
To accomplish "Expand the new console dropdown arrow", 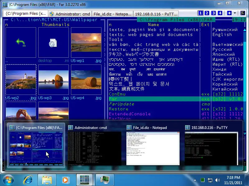I will pos(235,13).
